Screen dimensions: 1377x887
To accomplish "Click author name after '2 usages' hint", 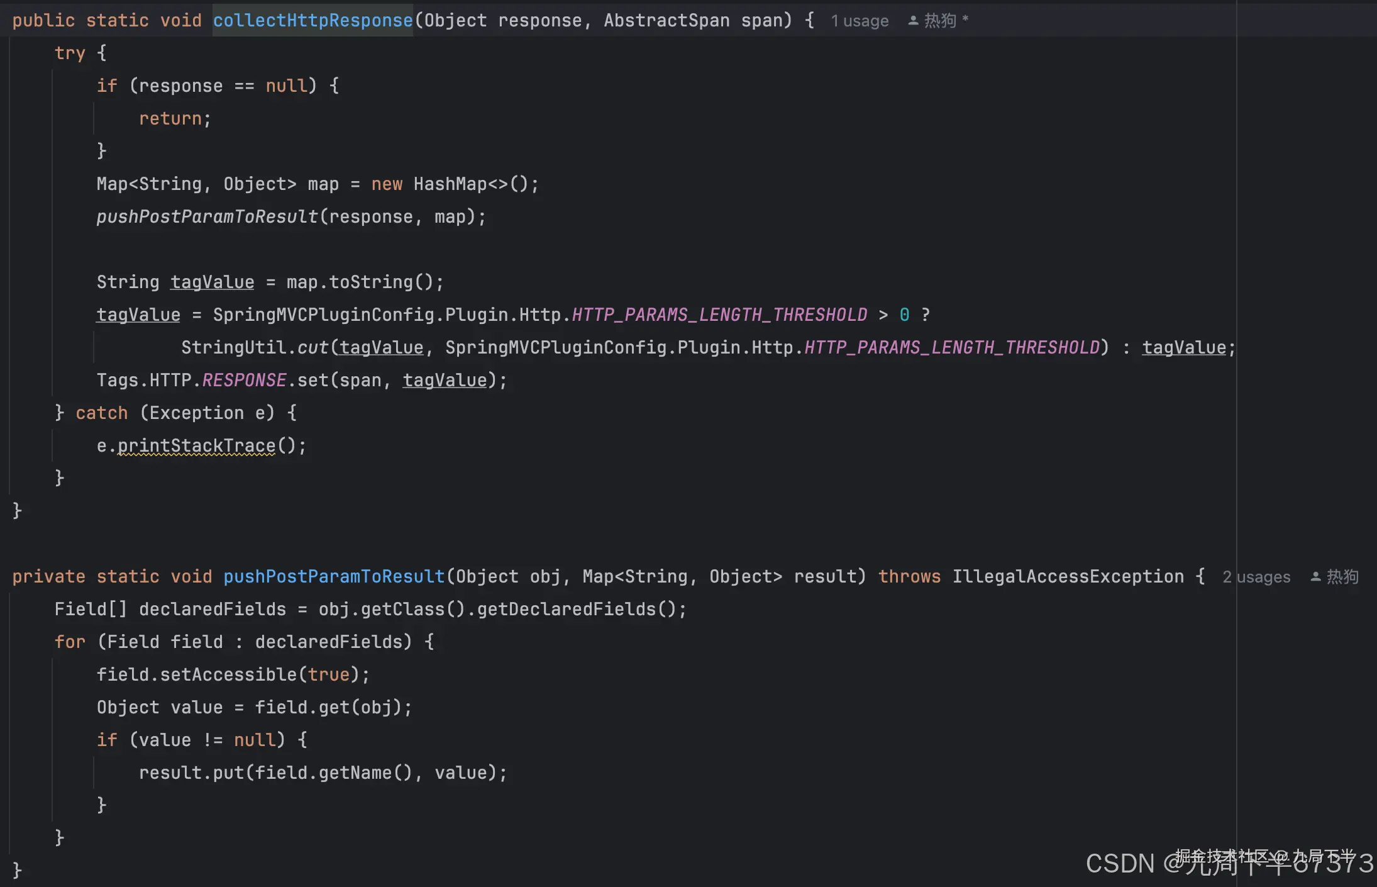I will tap(1342, 577).
